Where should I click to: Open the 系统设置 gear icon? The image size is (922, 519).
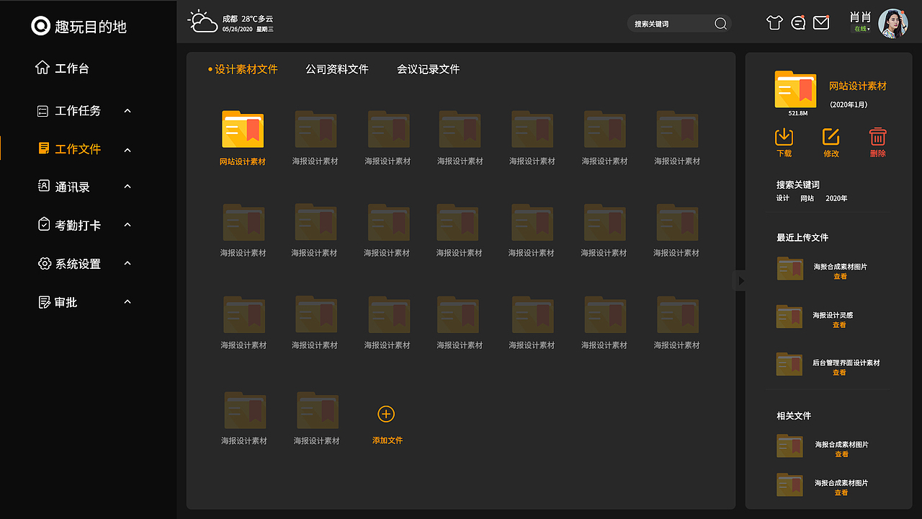pyautogui.click(x=44, y=263)
